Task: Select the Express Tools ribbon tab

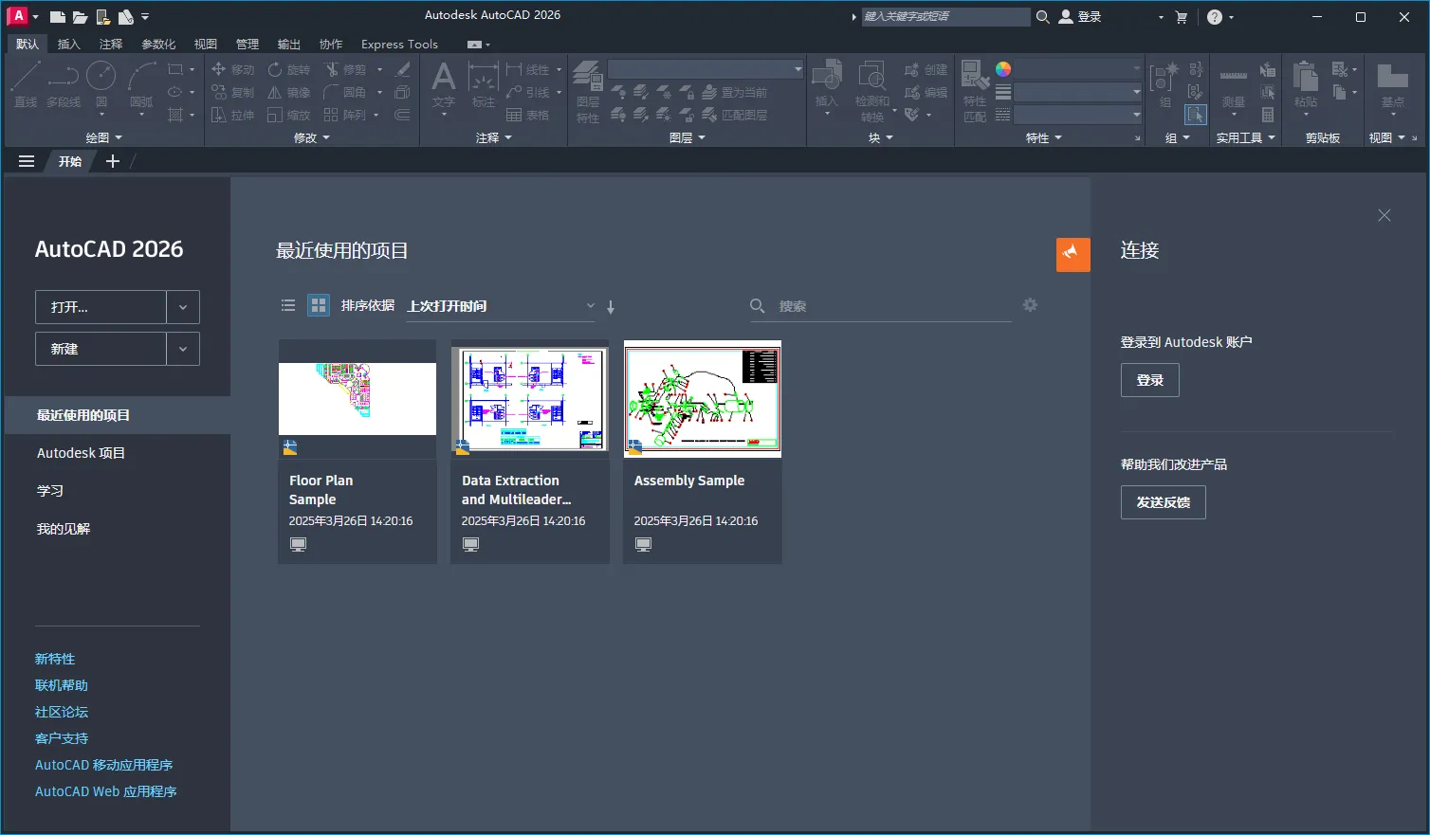Action: click(399, 45)
